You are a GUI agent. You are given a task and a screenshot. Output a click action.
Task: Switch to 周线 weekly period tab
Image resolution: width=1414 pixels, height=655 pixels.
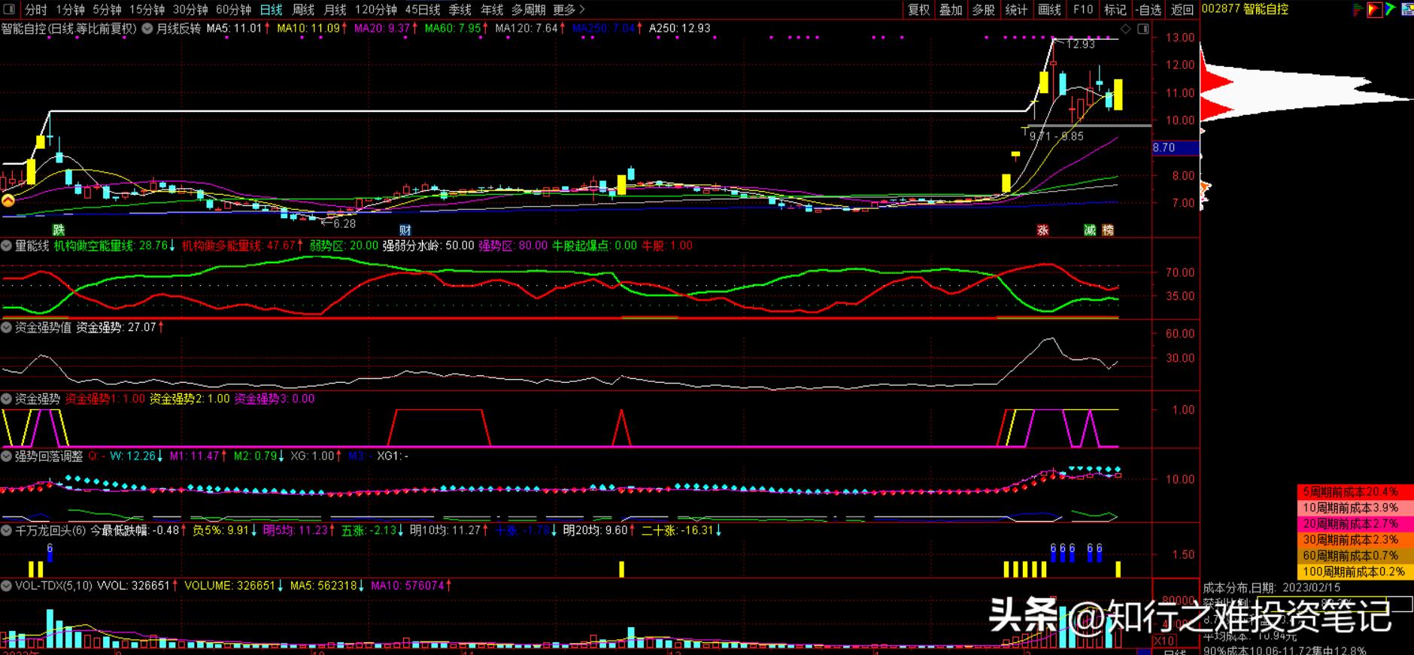coord(303,10)
